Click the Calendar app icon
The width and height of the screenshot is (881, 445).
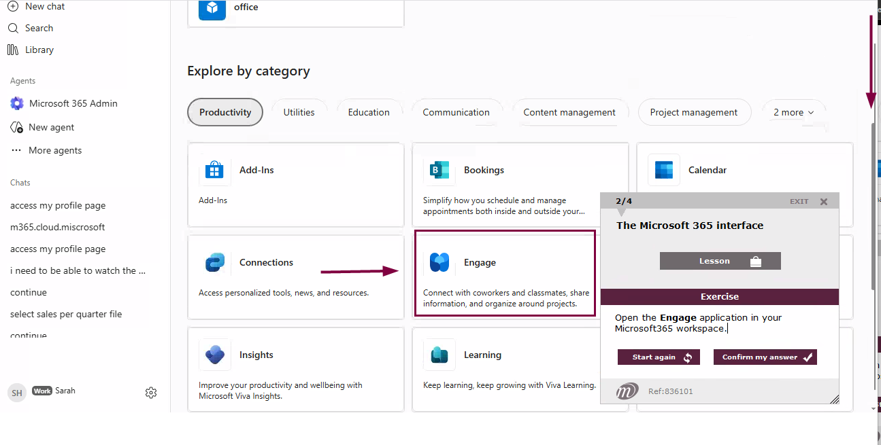click(663, 170)
